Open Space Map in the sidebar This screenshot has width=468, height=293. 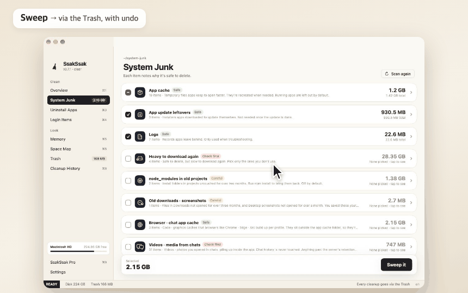pyautogui.click(x=78, y=149)
